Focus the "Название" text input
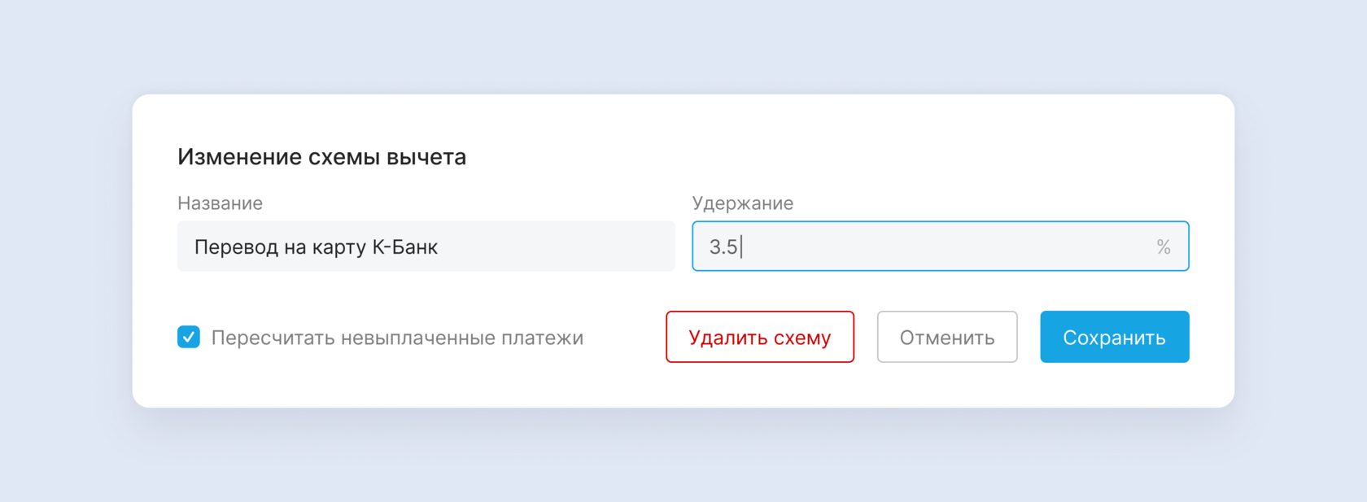The image size is (1367, 502). tap(426, 247)
